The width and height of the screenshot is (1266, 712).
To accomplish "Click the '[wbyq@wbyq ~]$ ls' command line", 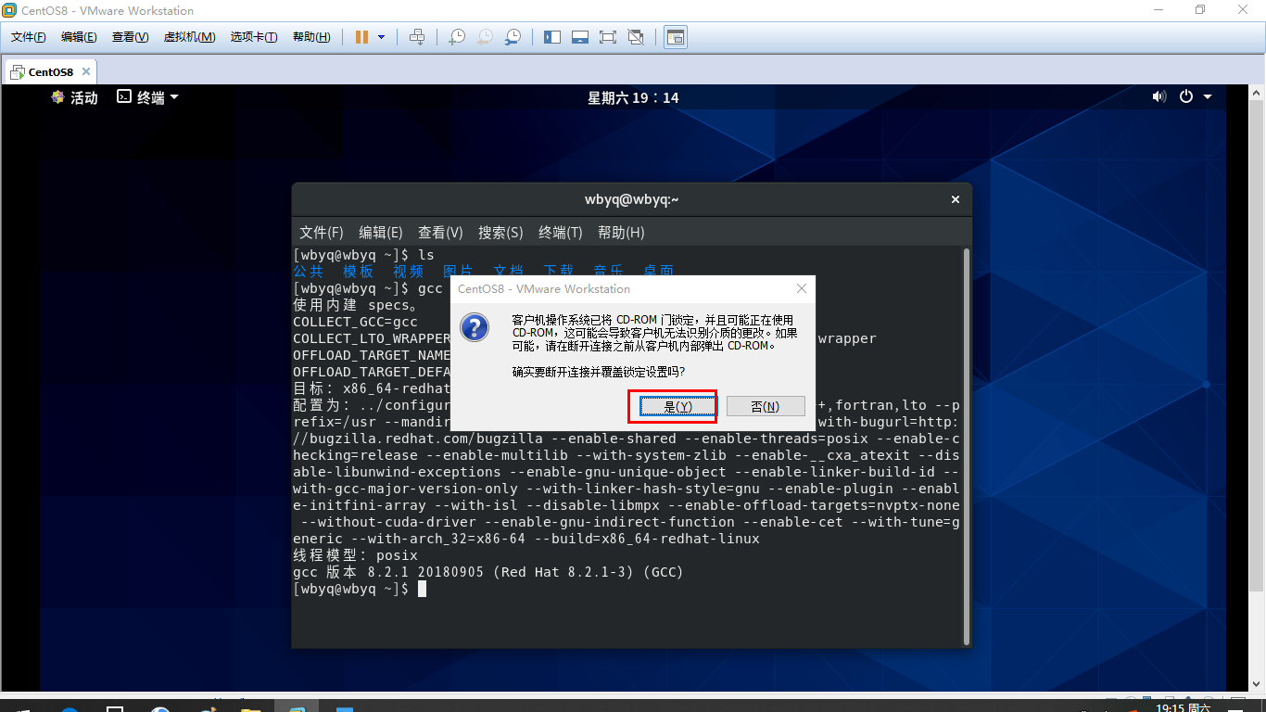I will coord(363,255).
